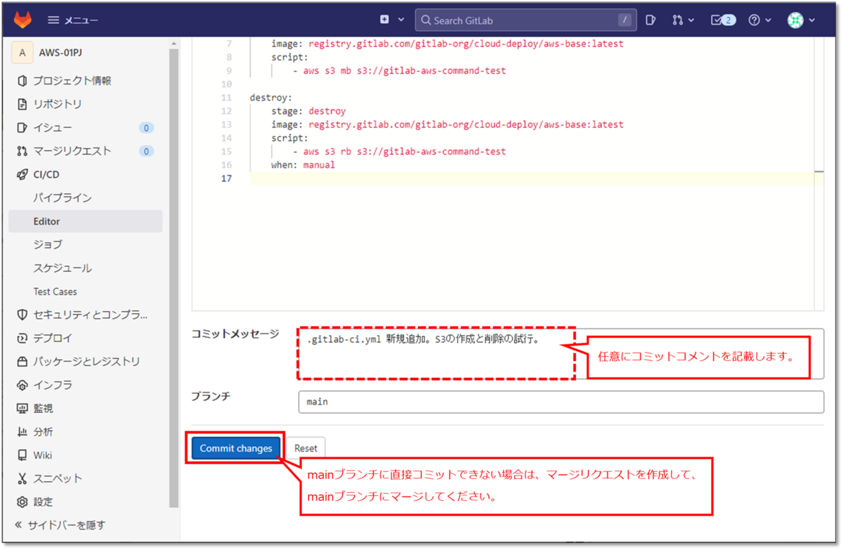843x550 pixels.
Task: Expand the user avatar dropdown chevron
Action: [812, 20]
